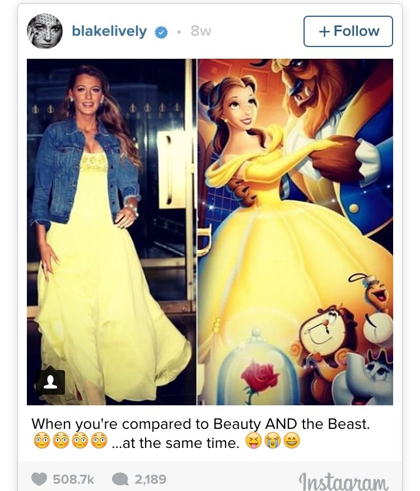Click the grinning emoji ending the caption
This screenshot has width=420, height=491.
point(292,441)
